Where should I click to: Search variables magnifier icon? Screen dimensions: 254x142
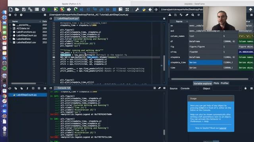pos(192,15)
